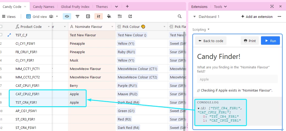Open the Extensions tab
286x131 pixels.
(x=199, y=7)
